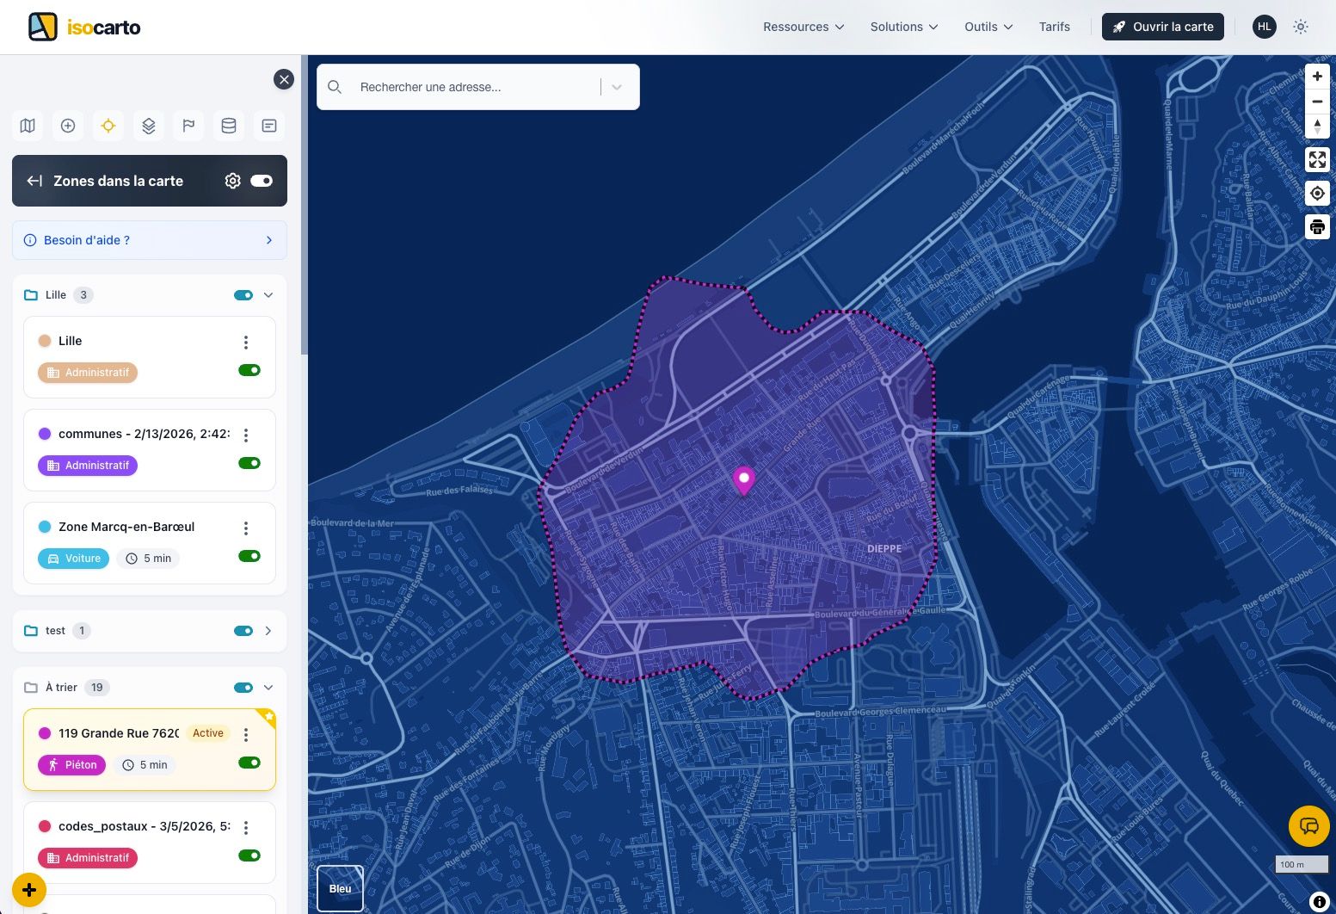Click the Ouvrir la carte button
1336x914 pixels.
point(1162,27)
